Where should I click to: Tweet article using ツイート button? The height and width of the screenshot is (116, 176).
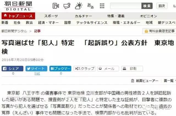(x=36, y=69)
